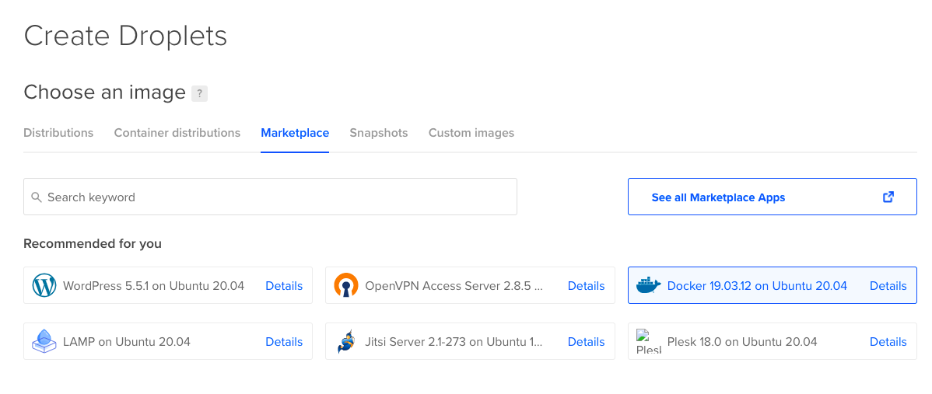The height and width of the screenshot is (394, 932).
Task: Open Details for Plesk 18.0
Action: tap(888, 342)
